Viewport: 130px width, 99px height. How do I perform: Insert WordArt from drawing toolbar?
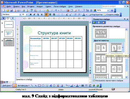click(50, 86)
